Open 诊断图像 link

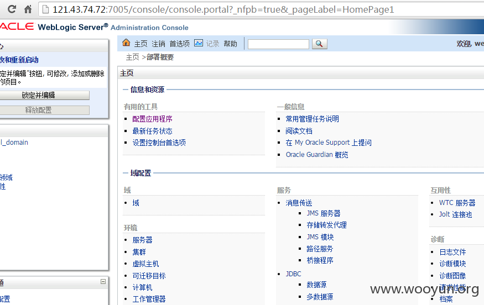452,276
